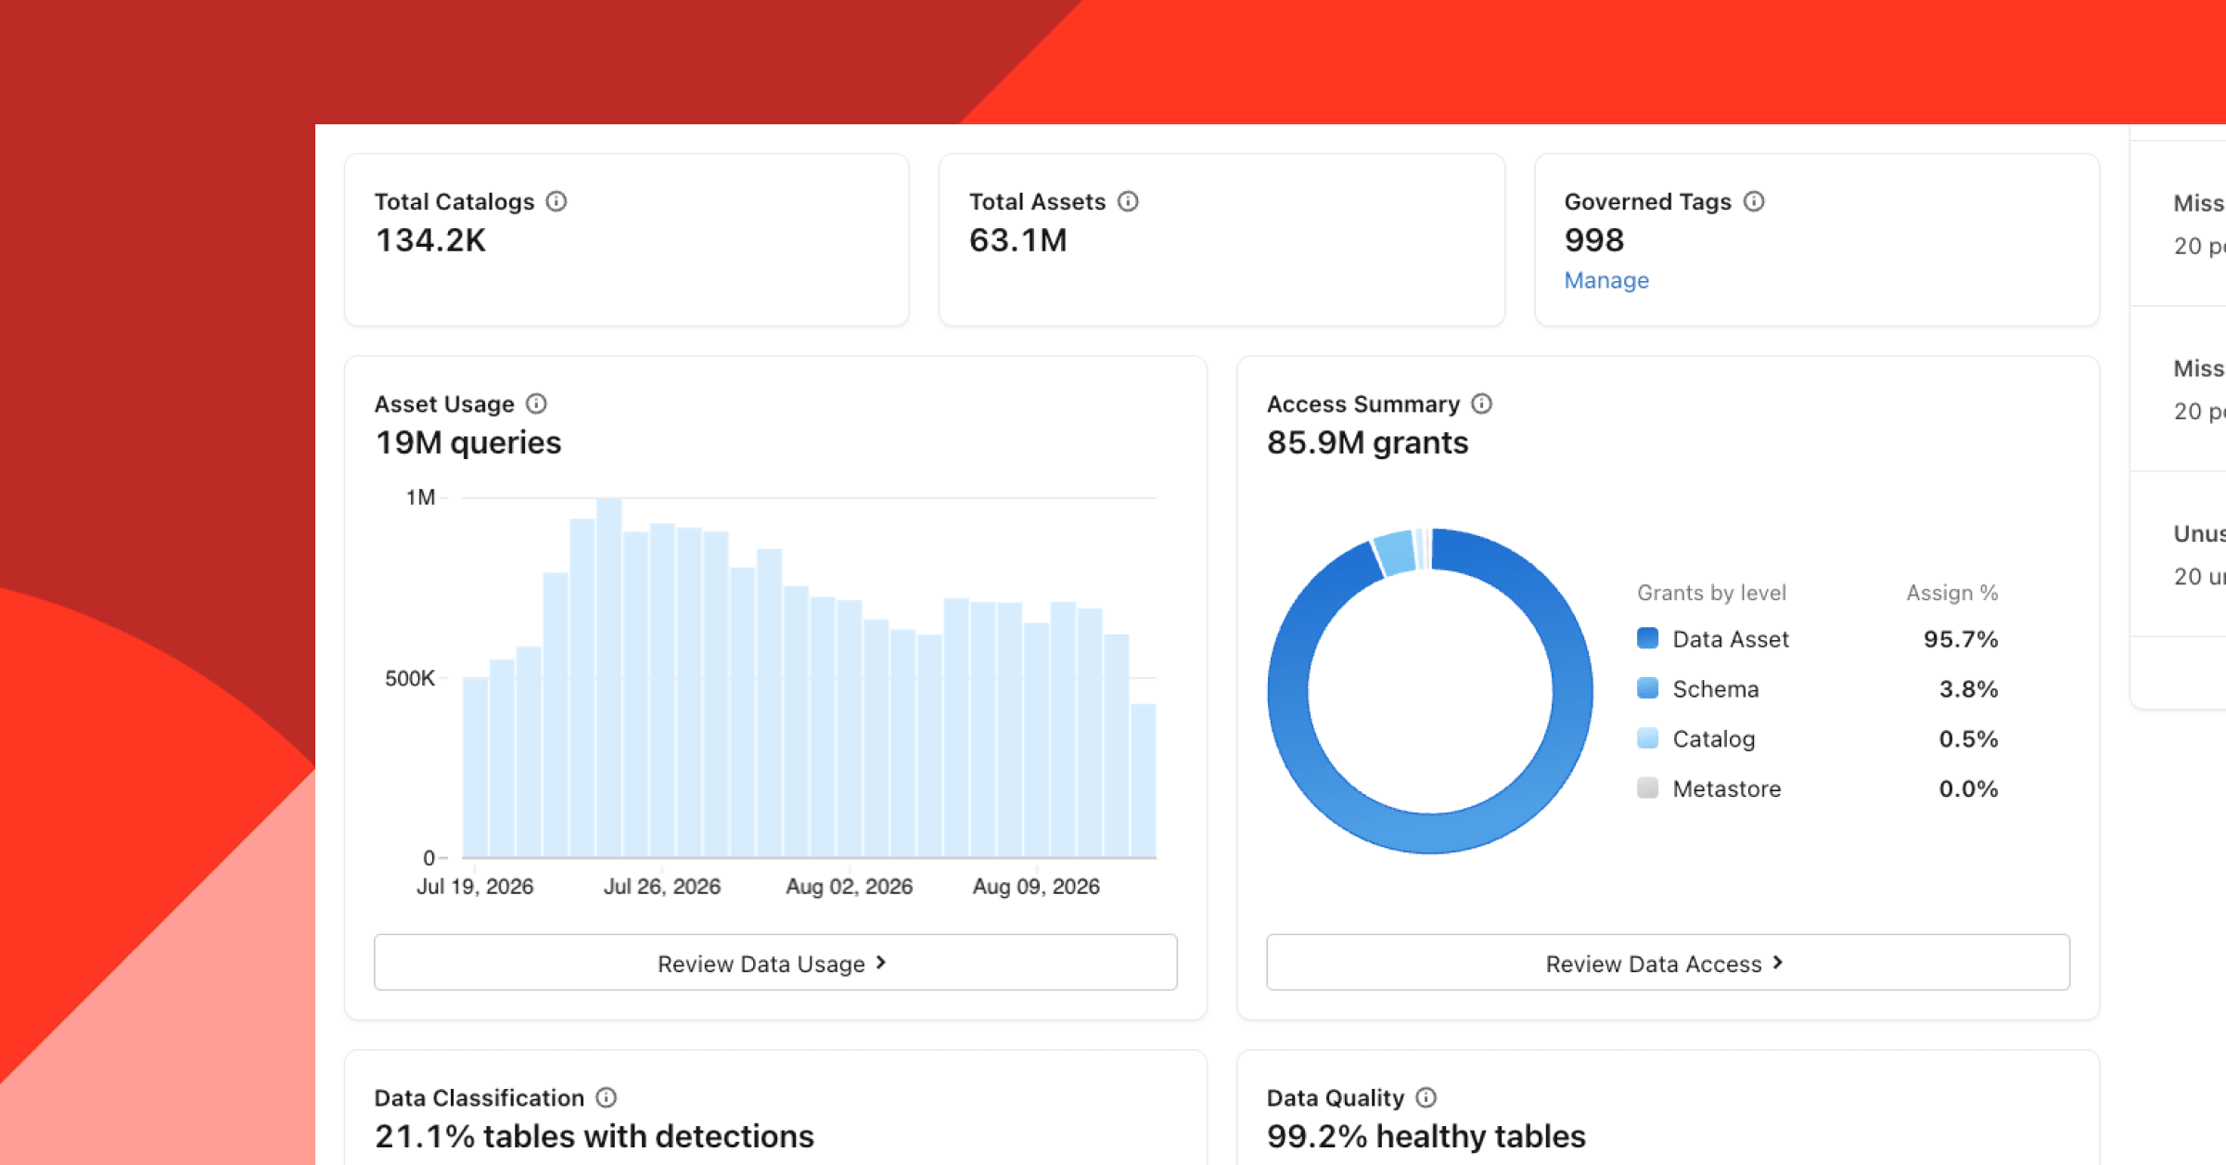Click the Schema legend label
2226x1165 pixels.
click(1716, 689)
